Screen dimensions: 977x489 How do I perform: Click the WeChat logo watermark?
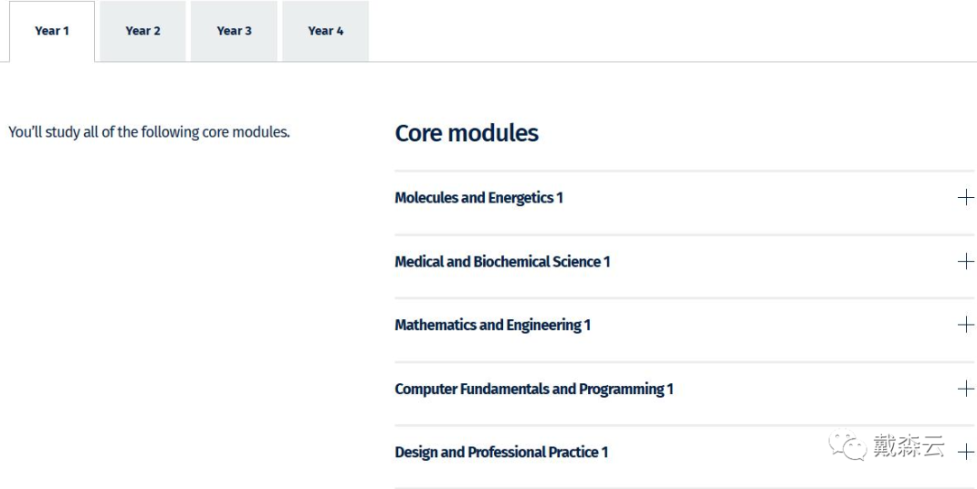click(847, 445)
